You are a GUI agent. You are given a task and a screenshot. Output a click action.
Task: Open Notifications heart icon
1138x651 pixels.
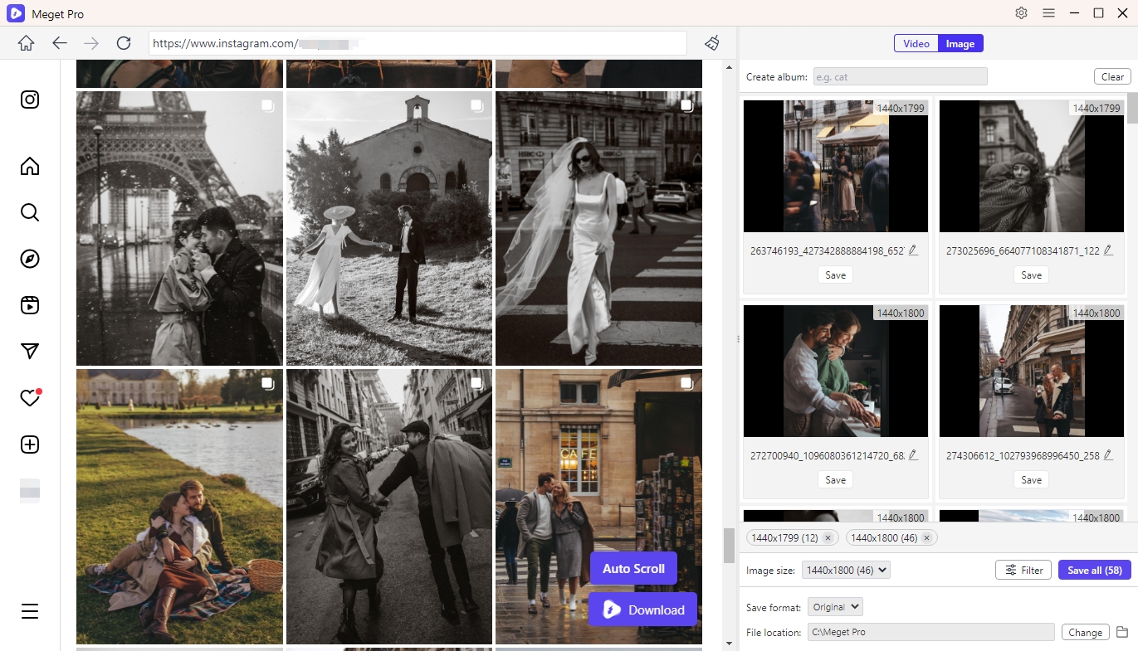[30, 398]
